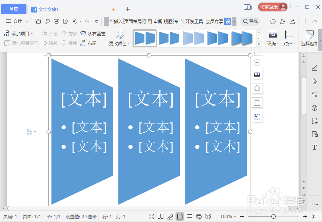This screenshot has height=222, width=322.
Task: Click the Redo arrow icon
Action: tap(87, 21)
